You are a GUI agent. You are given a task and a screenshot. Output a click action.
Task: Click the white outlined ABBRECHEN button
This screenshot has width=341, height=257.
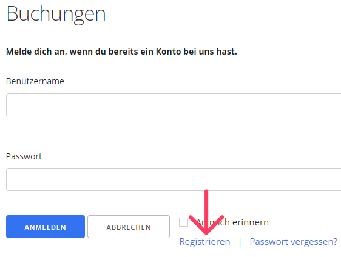click(129, 227)
